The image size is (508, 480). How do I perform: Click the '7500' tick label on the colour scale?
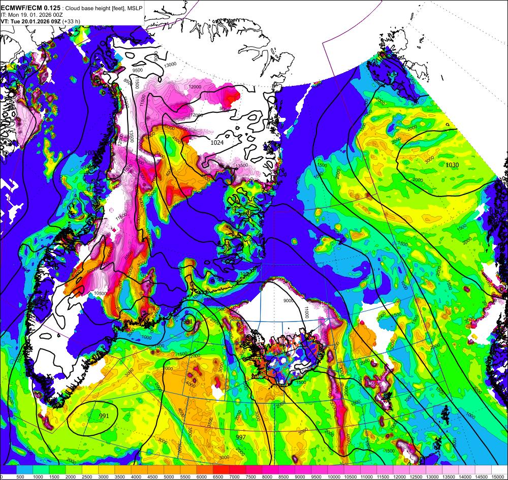coord(250,477)
